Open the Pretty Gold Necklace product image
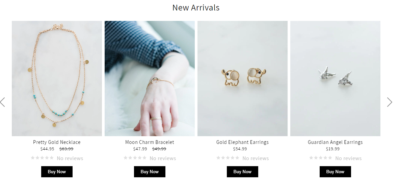 pos(57,79)
